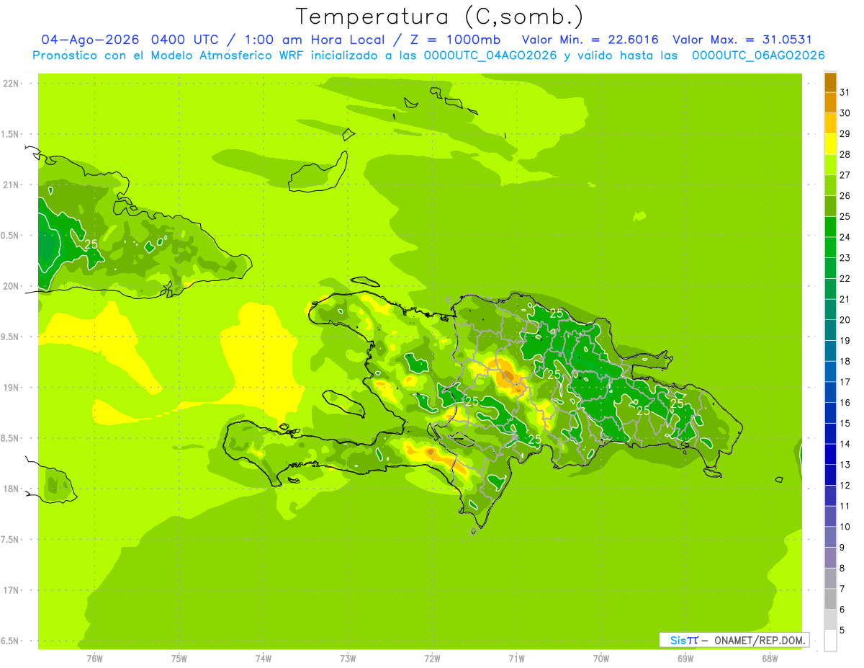Click the Valor Max. = 31.0531 text
The image size is (864, 668).
pyautogui.click(x=742, y=40)
